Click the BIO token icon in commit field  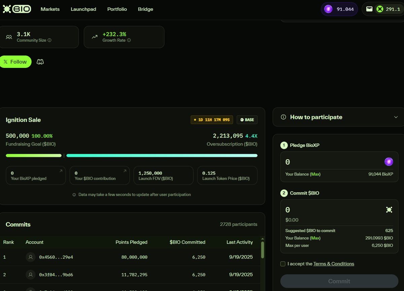pos(389,210)
